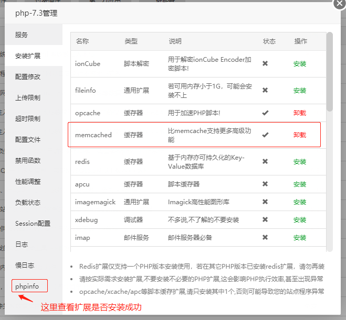Click the memcached installed checkmark icon
346x320 pixels.
tap(265, 135)
